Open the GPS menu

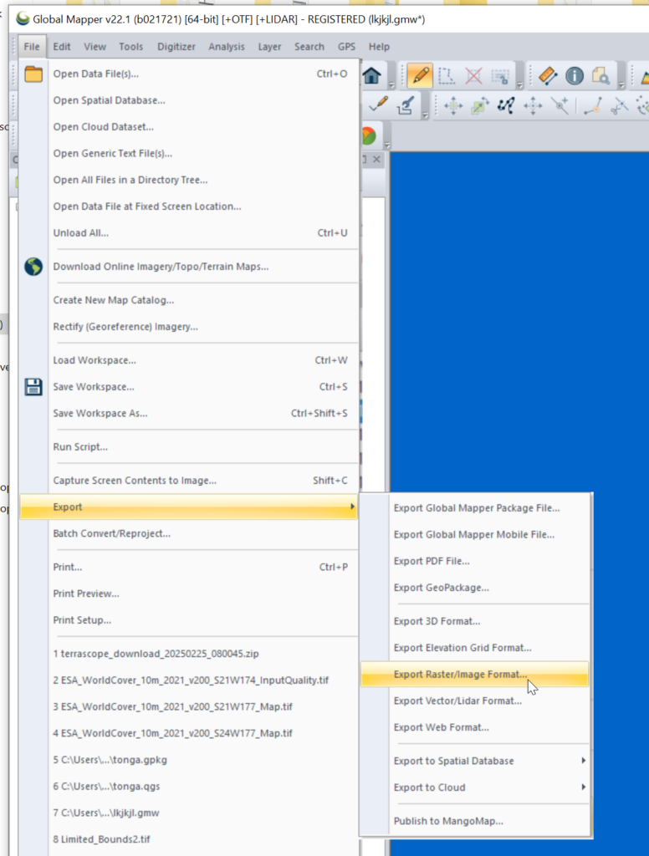coord(346,47)
